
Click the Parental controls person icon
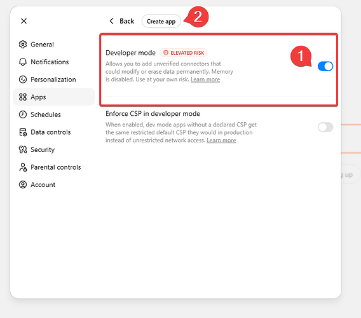(23, 167)
